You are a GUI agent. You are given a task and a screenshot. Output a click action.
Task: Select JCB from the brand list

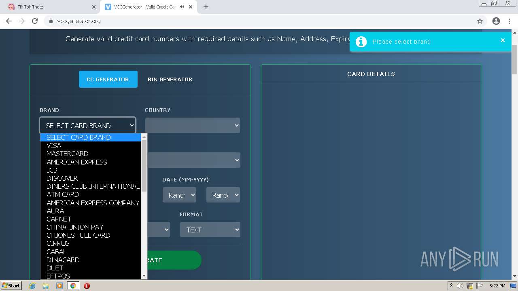coord(91,170)
